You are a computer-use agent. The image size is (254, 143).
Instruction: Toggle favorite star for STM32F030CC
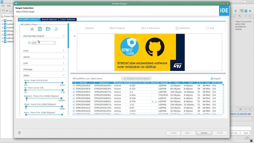74,92
